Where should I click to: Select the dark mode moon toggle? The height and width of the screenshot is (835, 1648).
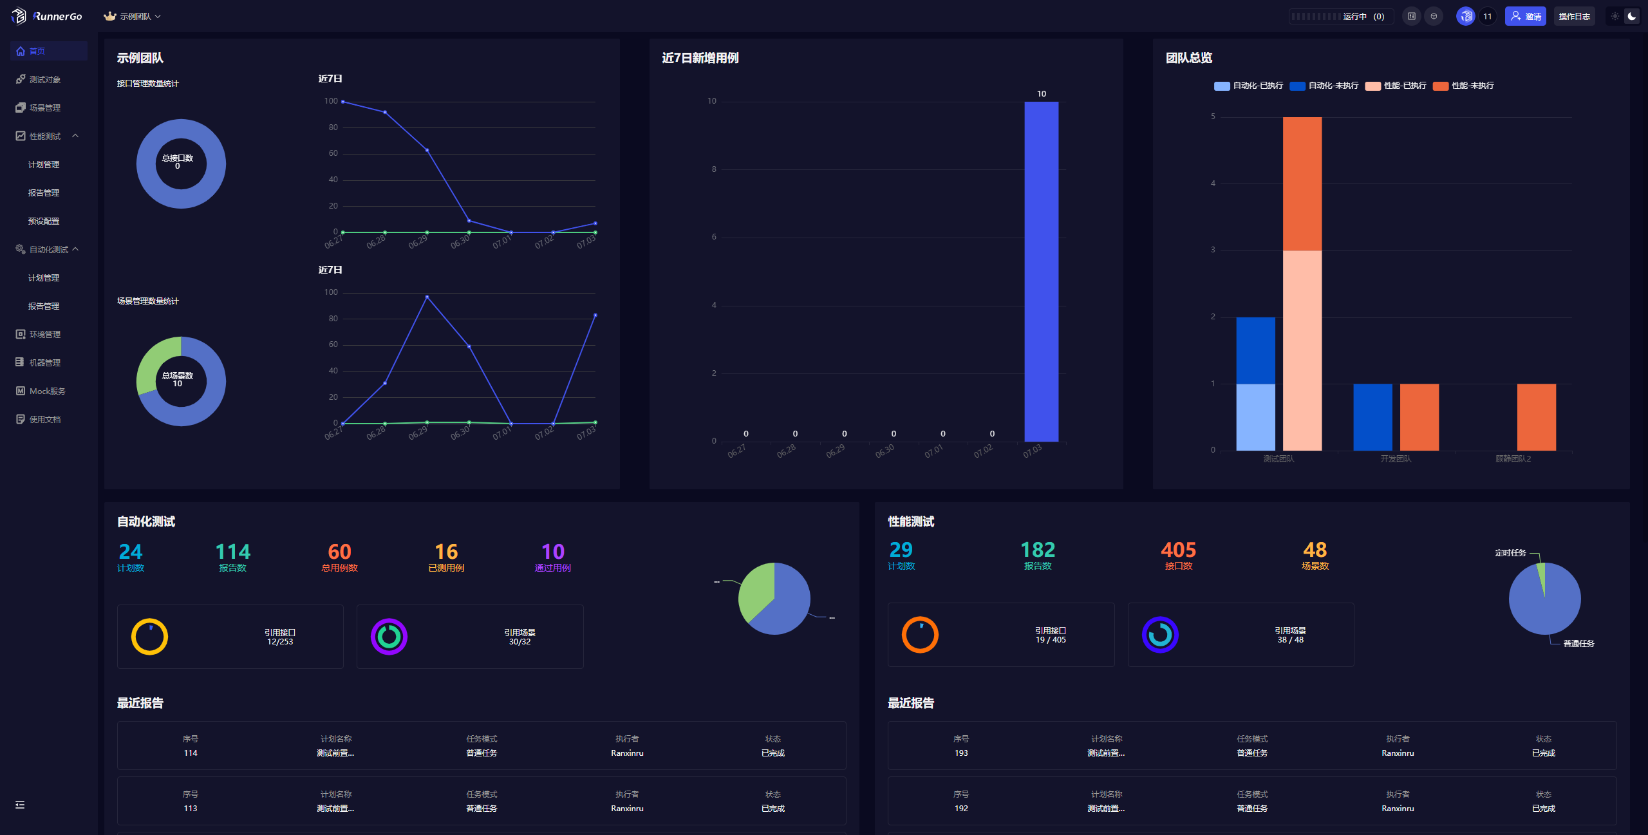1632,16
